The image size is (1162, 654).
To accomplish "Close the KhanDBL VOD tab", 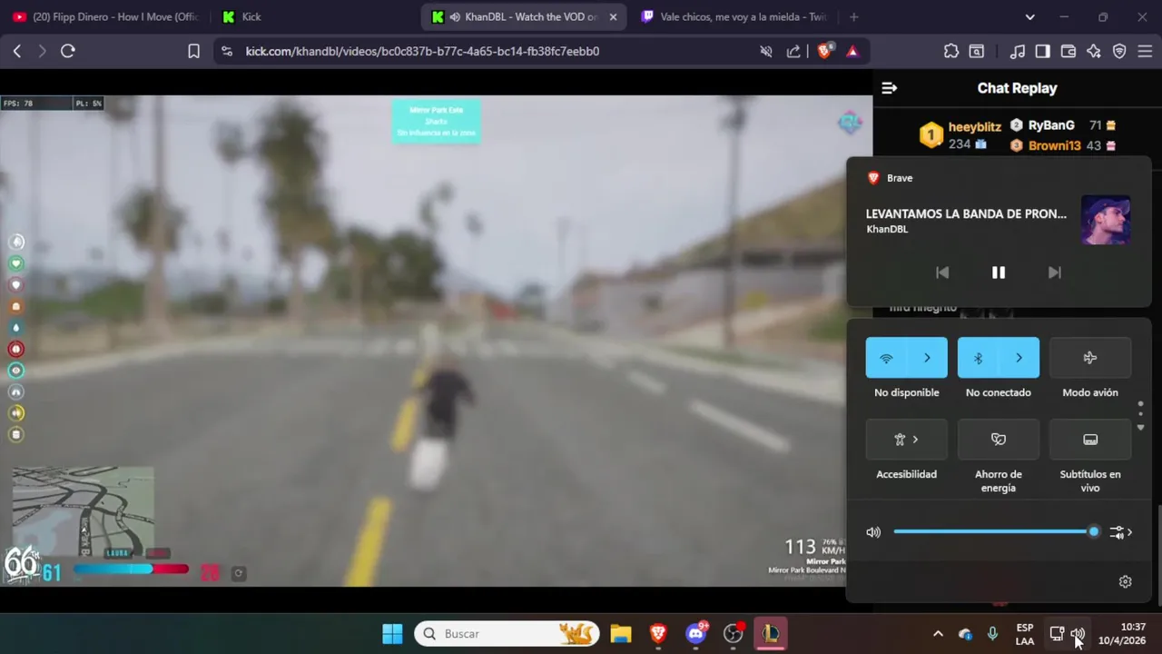I will pyautogui.click(x=614, y=16).
